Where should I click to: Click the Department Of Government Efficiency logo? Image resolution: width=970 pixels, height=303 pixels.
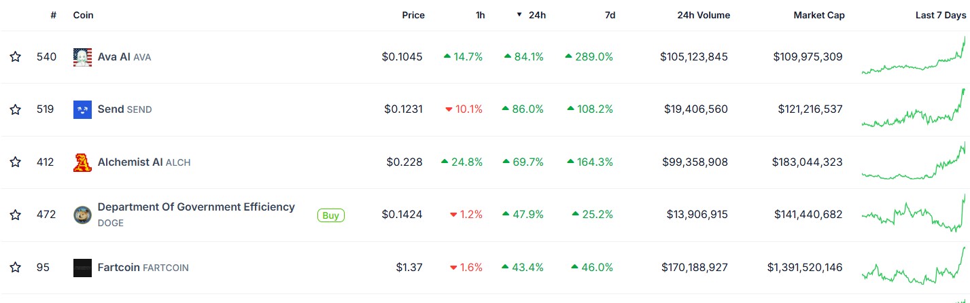(82, 215)
